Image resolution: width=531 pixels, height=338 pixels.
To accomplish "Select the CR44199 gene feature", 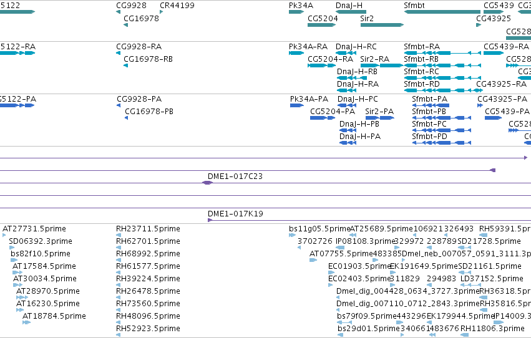I will pyautogui.click(x=161, y=12).
